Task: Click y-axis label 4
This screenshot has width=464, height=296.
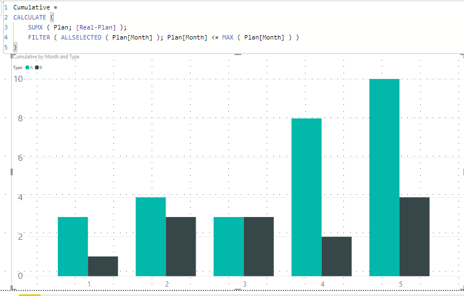Action: coord(20,198)
